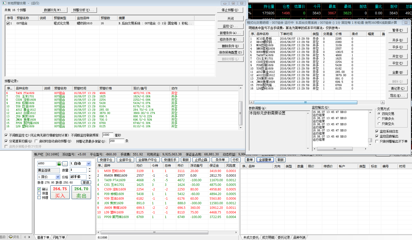Click 快捷反手 button
The image size is (412, 240).
[x=170, y=160]
